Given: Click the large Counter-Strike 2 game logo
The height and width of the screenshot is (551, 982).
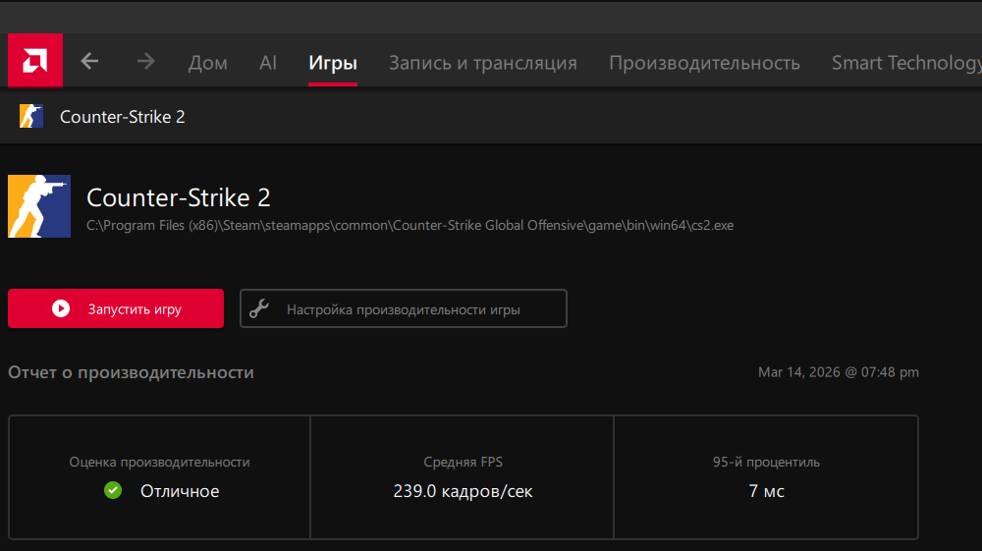Looking at the screenshot, I should pyautogui.click(x=39, y=206).
